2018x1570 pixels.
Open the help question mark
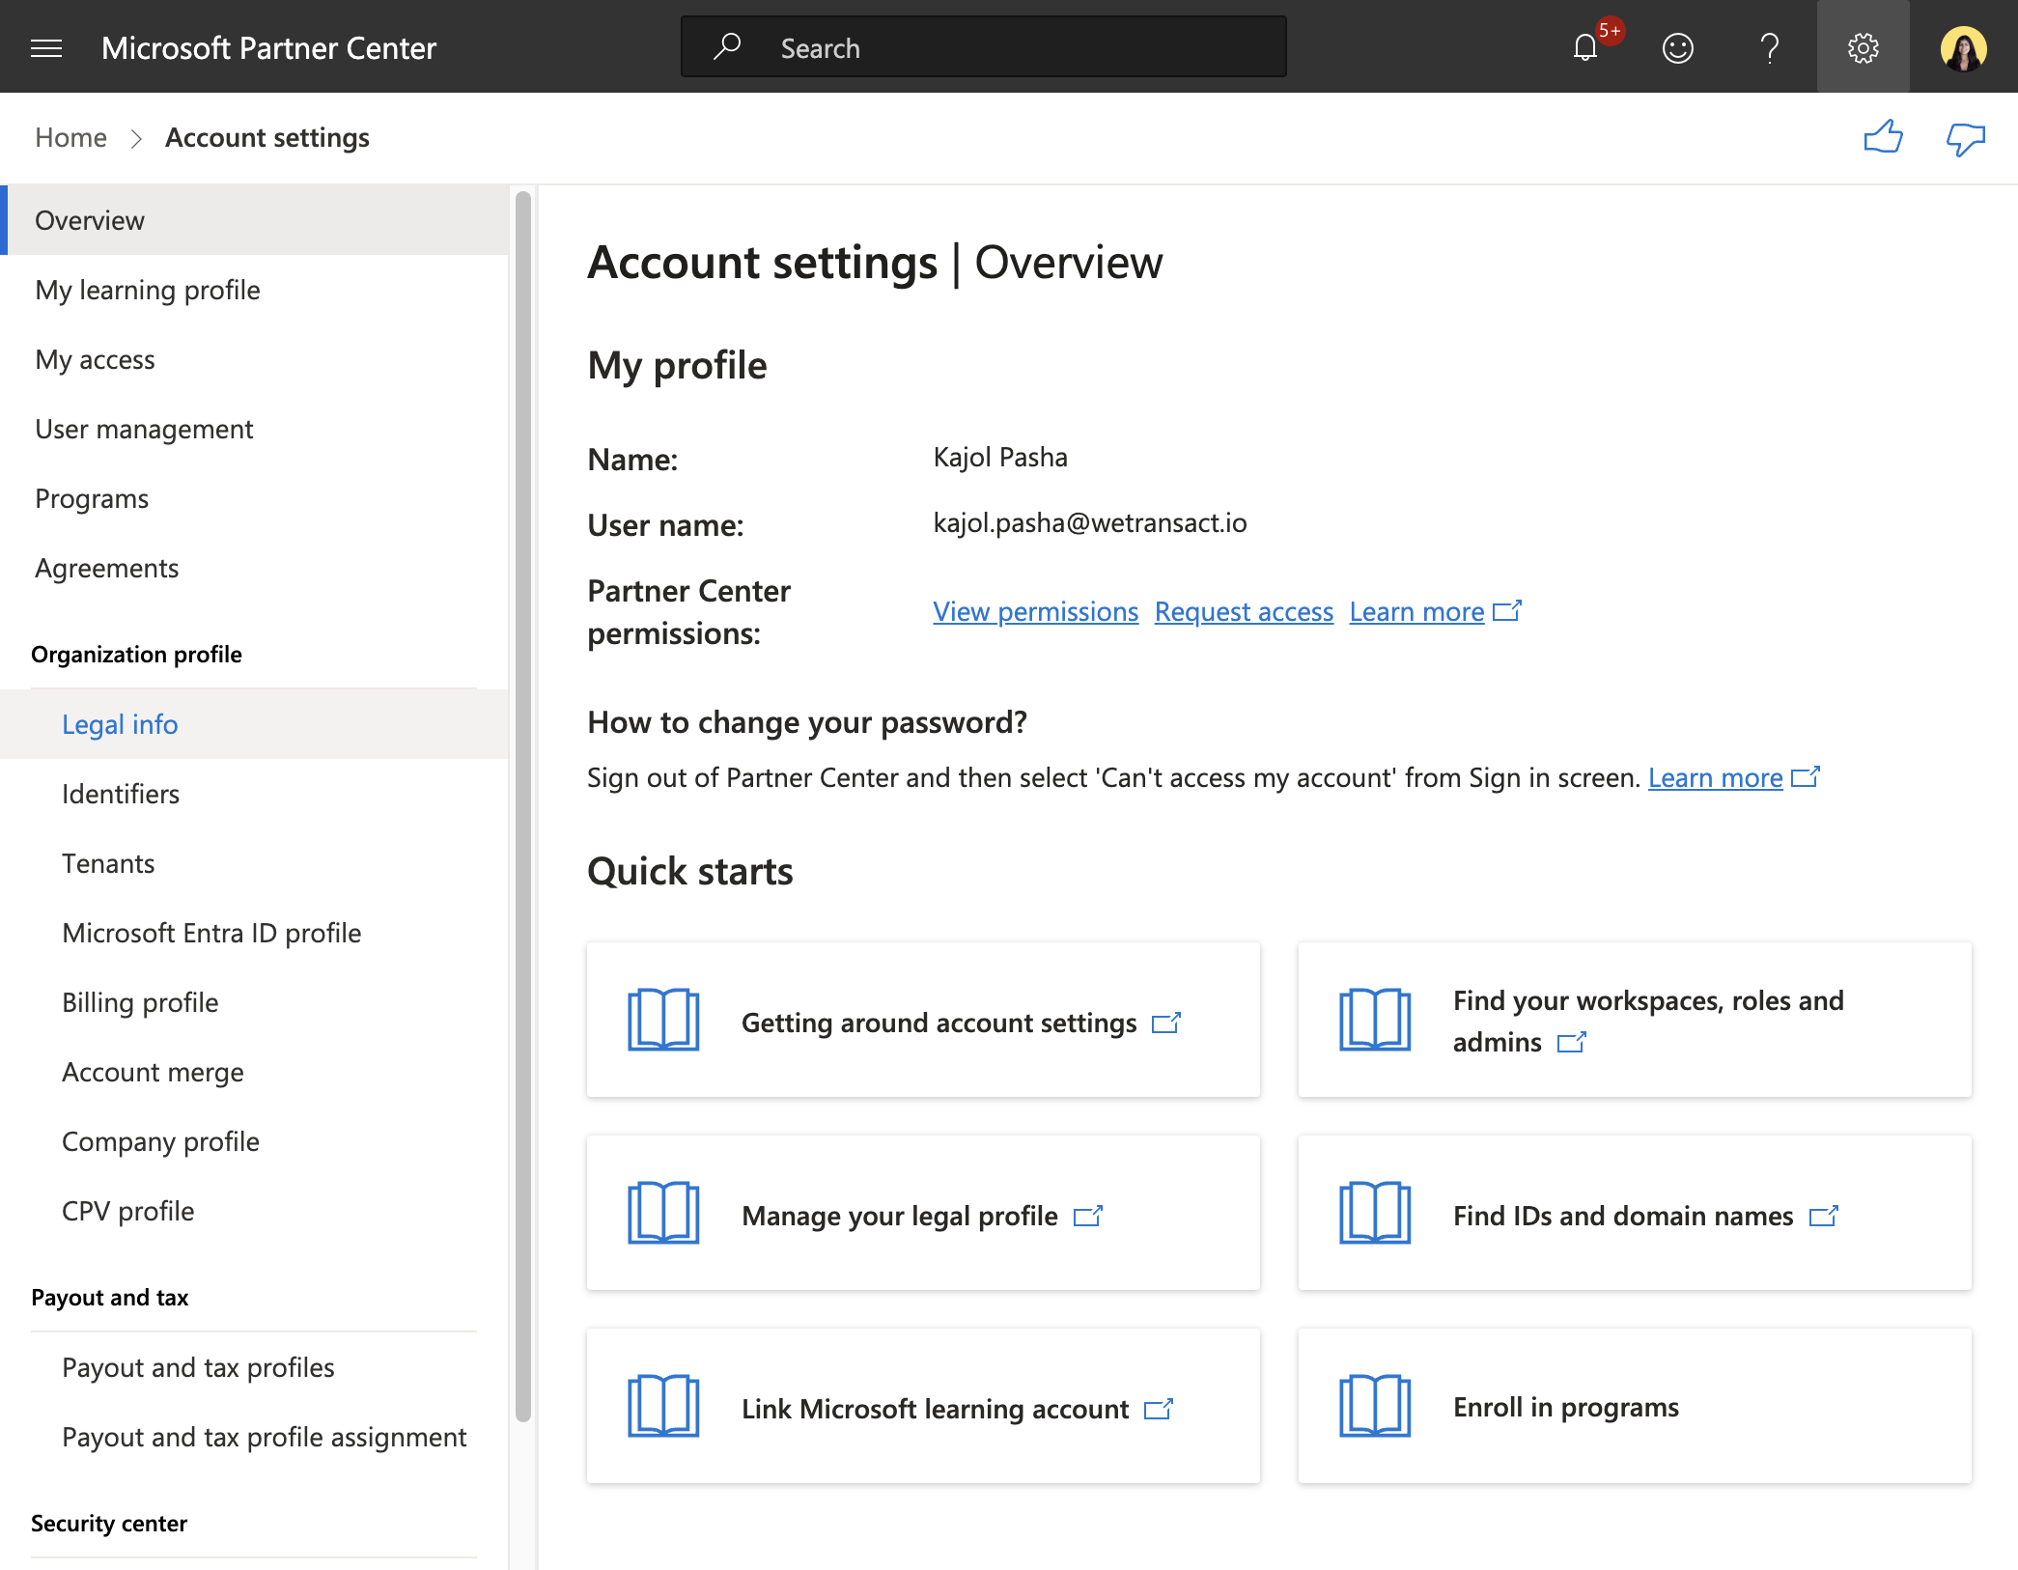(1769, 47)
